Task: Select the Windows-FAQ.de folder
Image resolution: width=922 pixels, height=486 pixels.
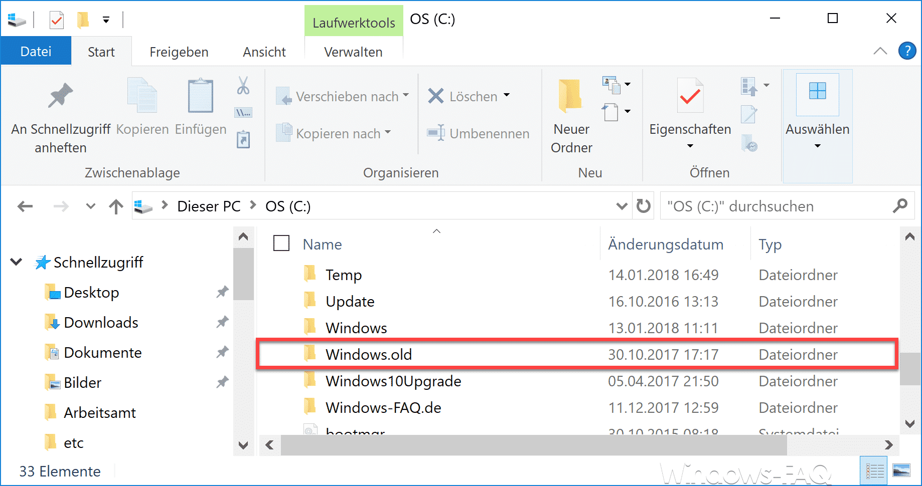Action: [x=577, y=407]
